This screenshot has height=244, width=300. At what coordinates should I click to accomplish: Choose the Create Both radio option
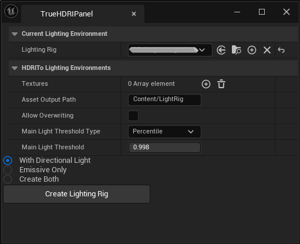point(8,179)
